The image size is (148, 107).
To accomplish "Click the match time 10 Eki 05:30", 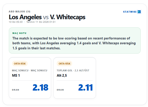I will (x=16, y=22).
